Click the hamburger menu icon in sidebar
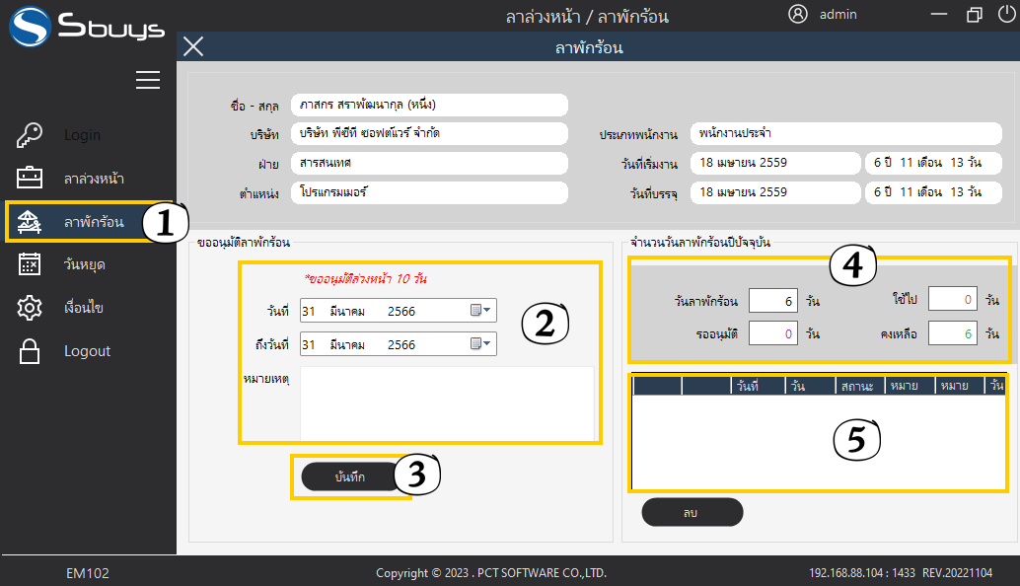 (148, 80)
